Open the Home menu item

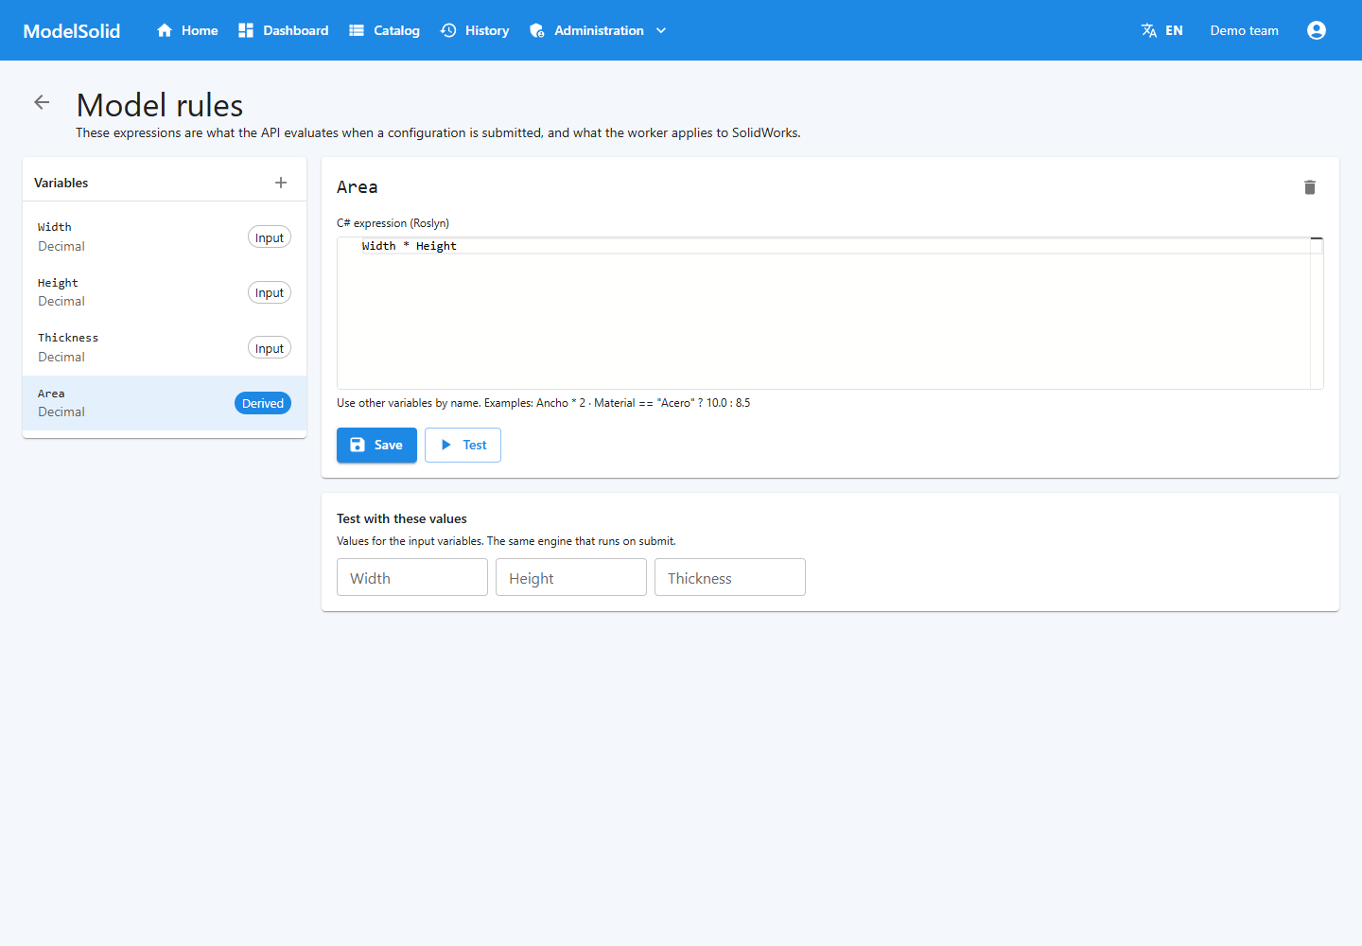[187, 30]
